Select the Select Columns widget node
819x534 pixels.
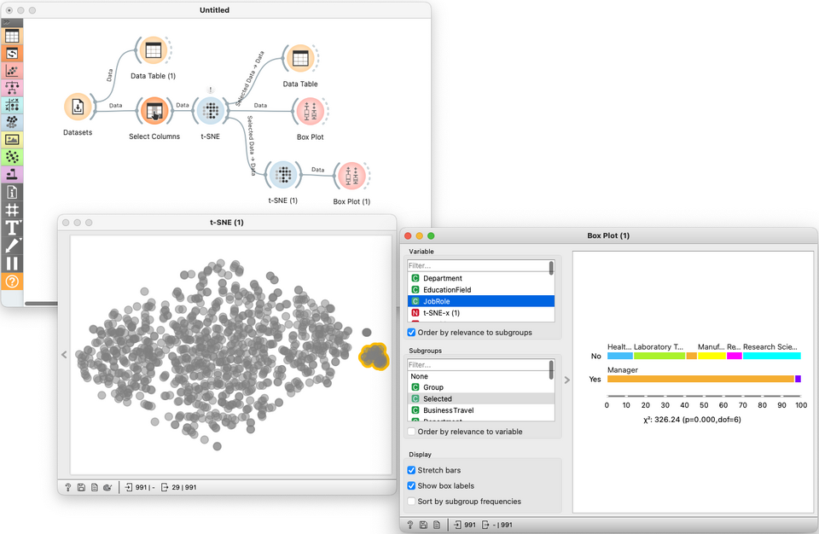(154, 111)
